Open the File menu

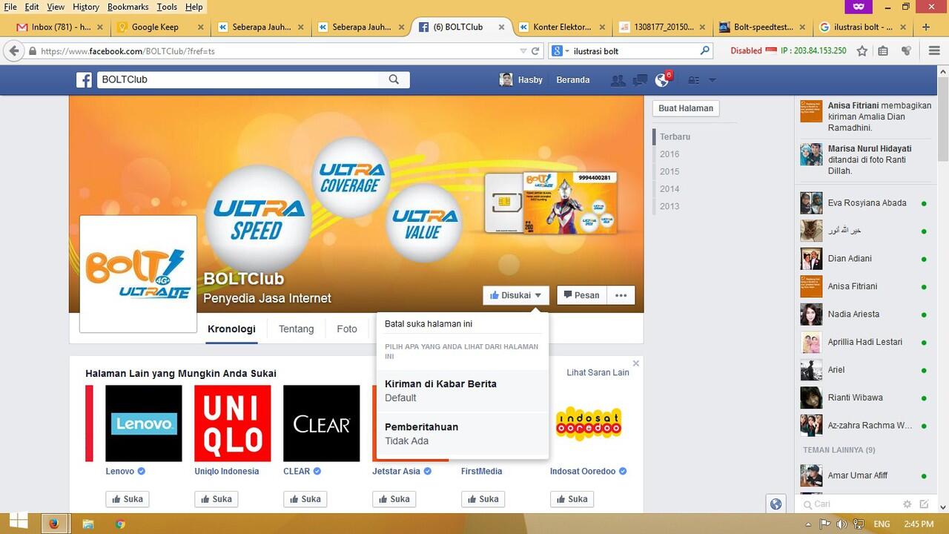(x=10, y=7)
